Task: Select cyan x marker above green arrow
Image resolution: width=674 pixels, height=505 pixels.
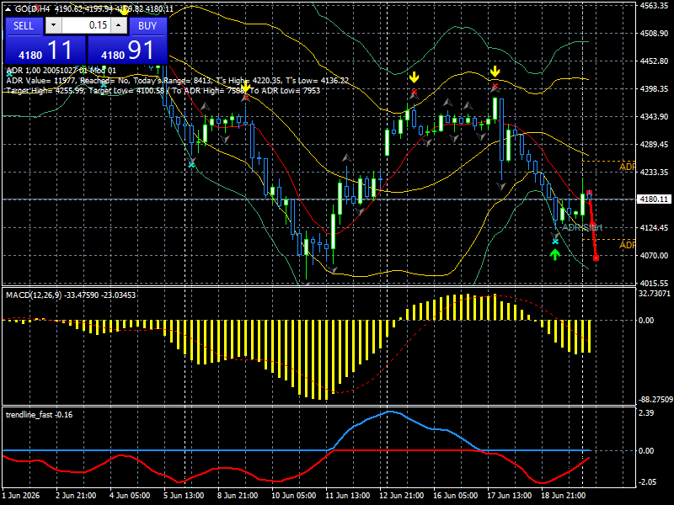Action: click(x=555, y=242)
